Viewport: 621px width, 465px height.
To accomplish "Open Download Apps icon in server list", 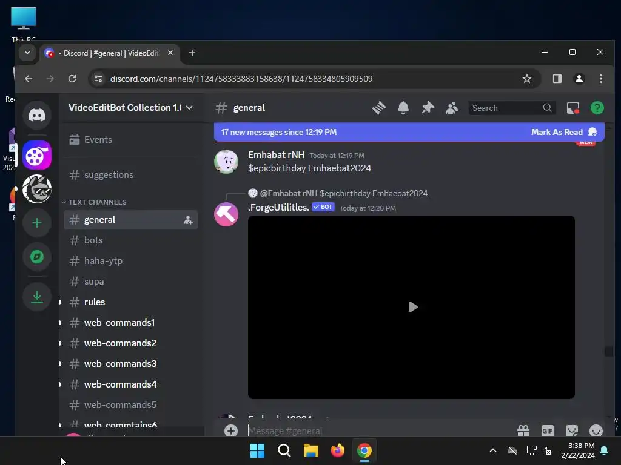I will (37, 297).
